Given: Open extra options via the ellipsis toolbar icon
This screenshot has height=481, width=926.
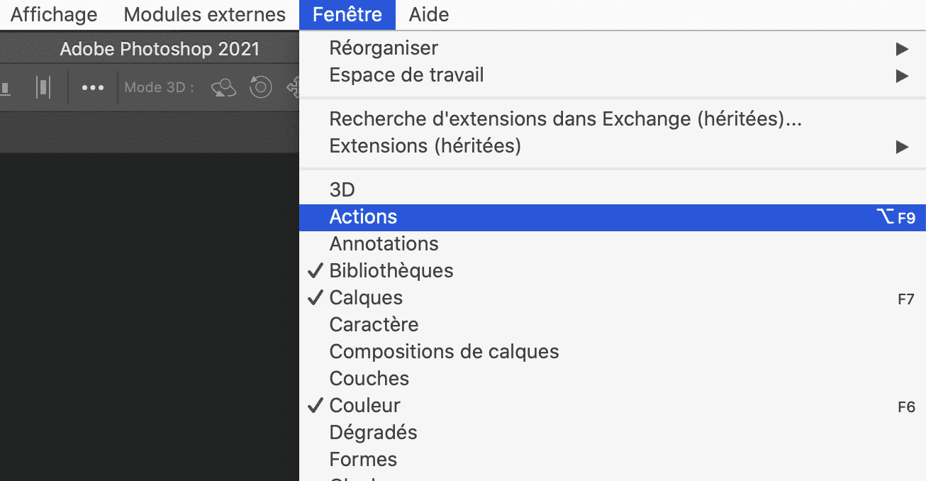Looking at the screenshot, I should pyautogui.click(x=92, y=87).
